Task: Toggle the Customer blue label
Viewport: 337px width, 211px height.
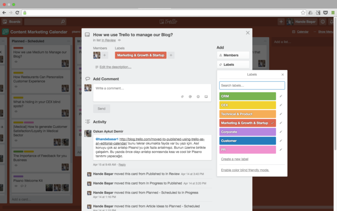Action: 248,141
